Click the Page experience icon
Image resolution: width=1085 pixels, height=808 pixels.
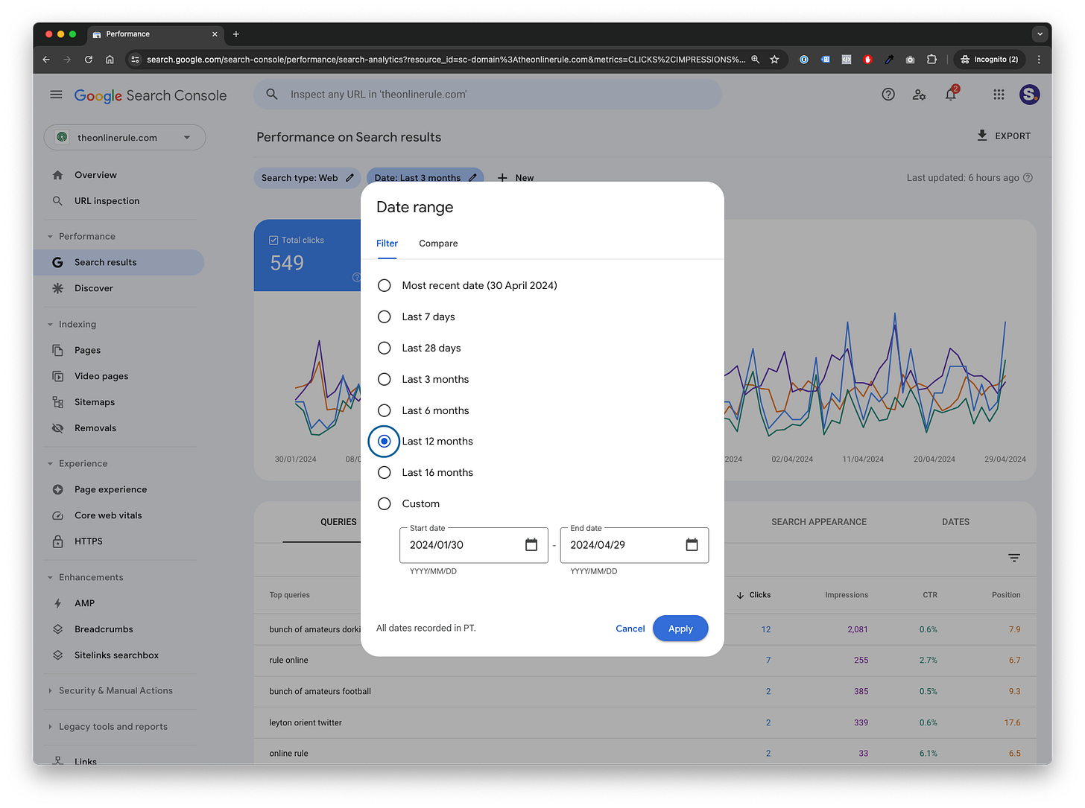tap(57, 489)
